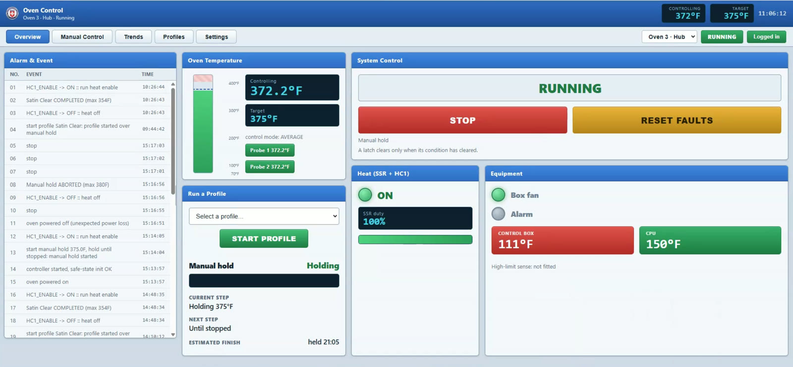793x367 pixels.
Task: Click the TIME column header
Action: click(148, 74)
